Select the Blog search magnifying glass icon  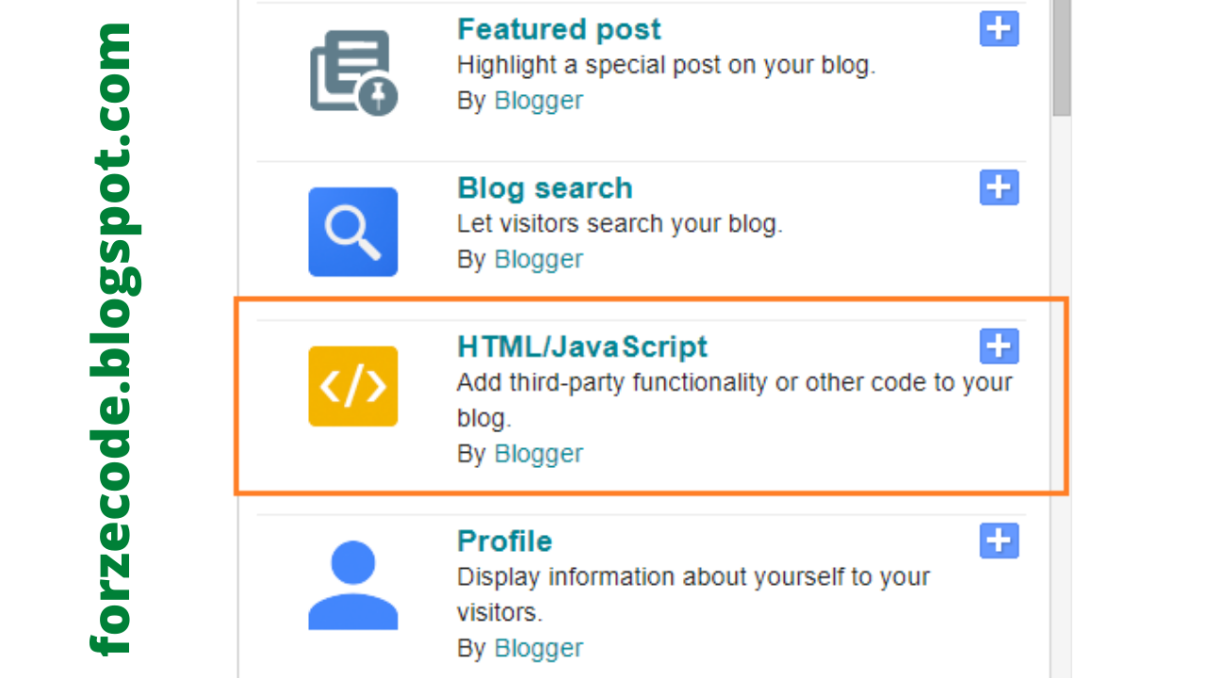pyautogui.click(x=352, y=232)
